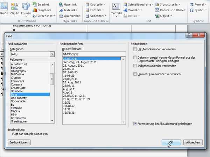
Task: Expand the Screenshot dropdown arrow
Action: click(54, 16)
